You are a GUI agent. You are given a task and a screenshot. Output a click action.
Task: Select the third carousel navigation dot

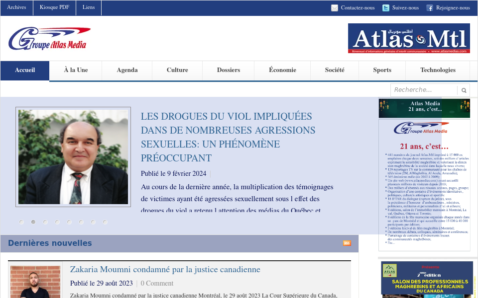tap(45, 222)
